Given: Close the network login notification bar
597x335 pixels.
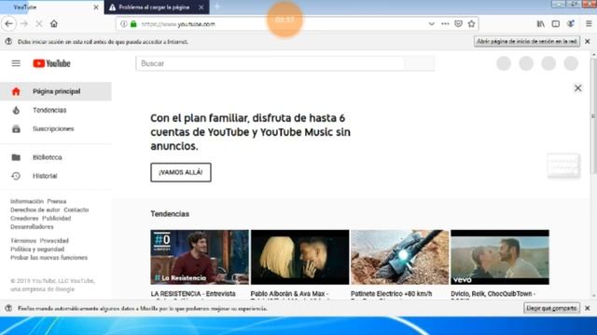Looking at the screenshot, I should [588, 41].
